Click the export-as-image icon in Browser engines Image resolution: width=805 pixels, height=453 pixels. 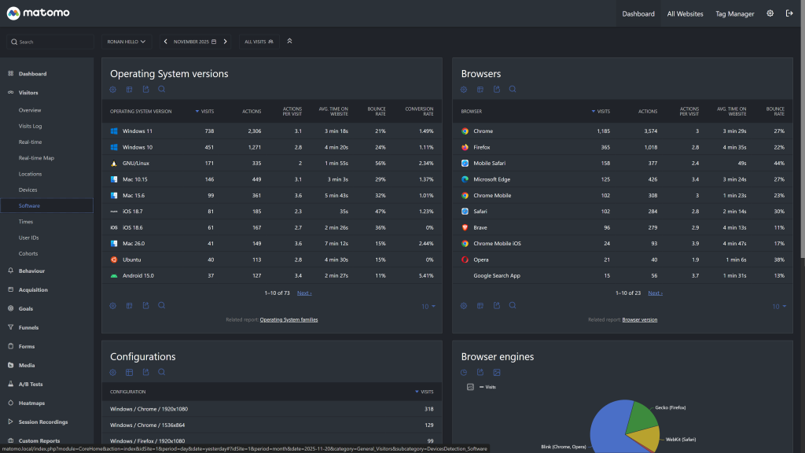(x=497, y=372)
